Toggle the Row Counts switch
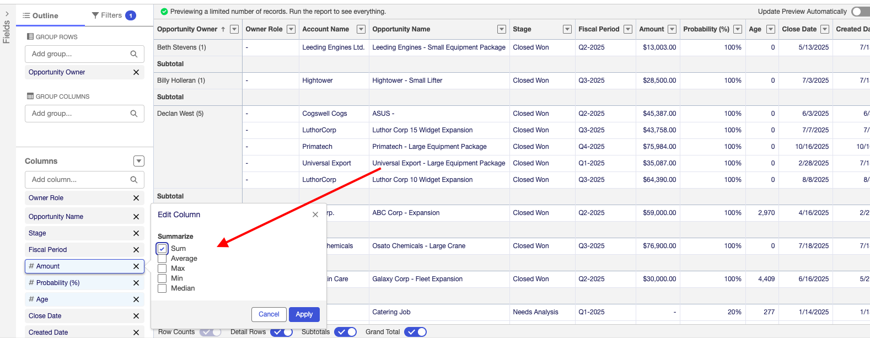The width and height of the screenshot is (870, 338). point(210,332)
